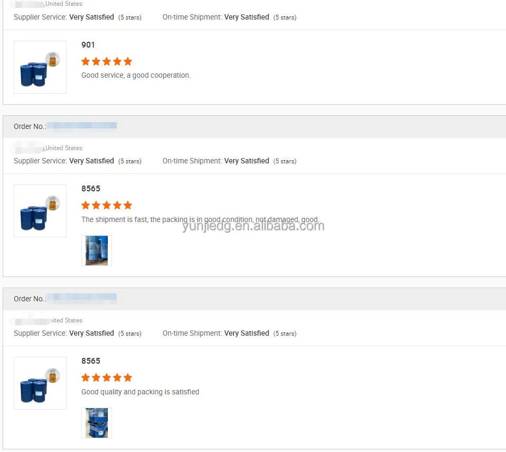
Task: Open the blurred order number of the second order
Action: [x=85, y=126]
